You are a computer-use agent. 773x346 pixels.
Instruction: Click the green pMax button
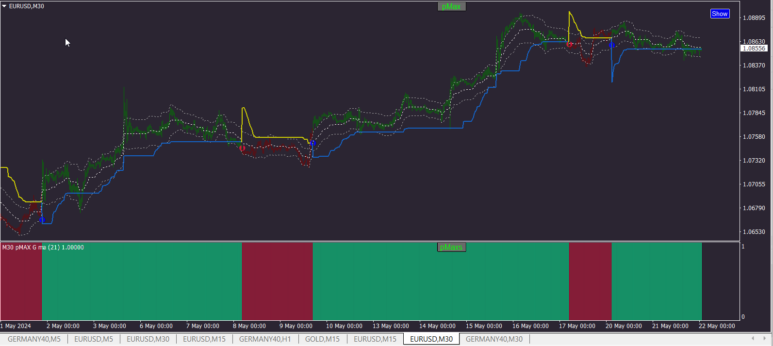click(451, 6)
